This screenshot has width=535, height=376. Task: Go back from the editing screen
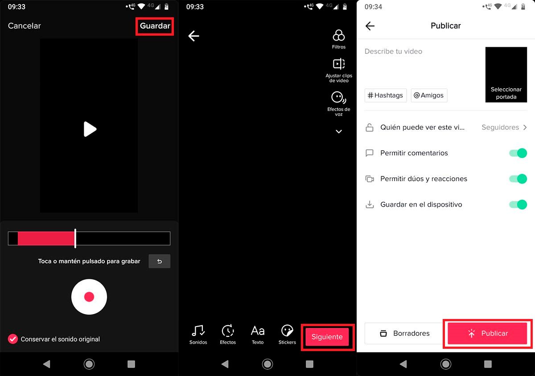[193, 36]
